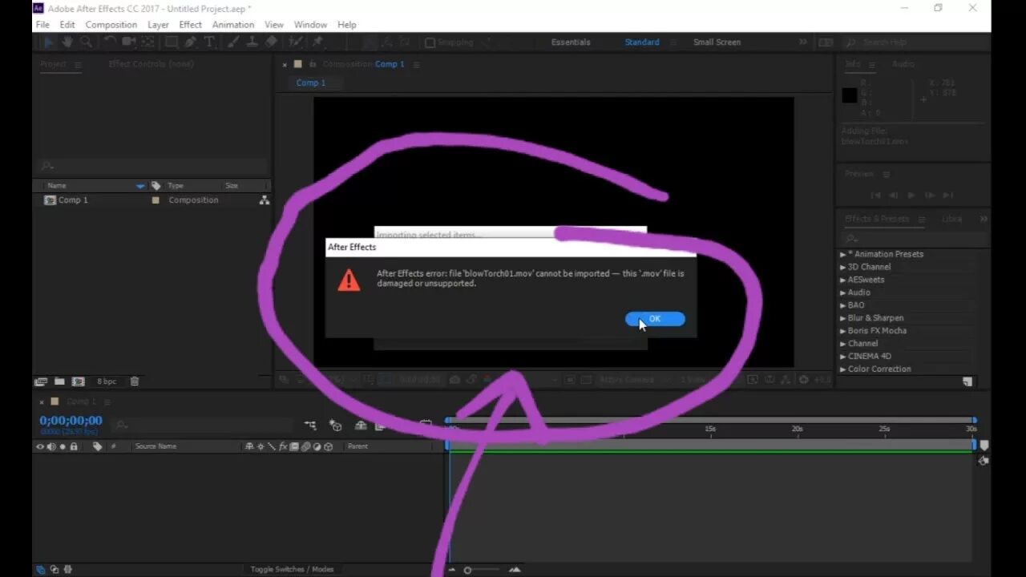The height and width of the screenshot is (577, 1026).
Task: Expand the Animation Presets category
Action: point(842,254)
